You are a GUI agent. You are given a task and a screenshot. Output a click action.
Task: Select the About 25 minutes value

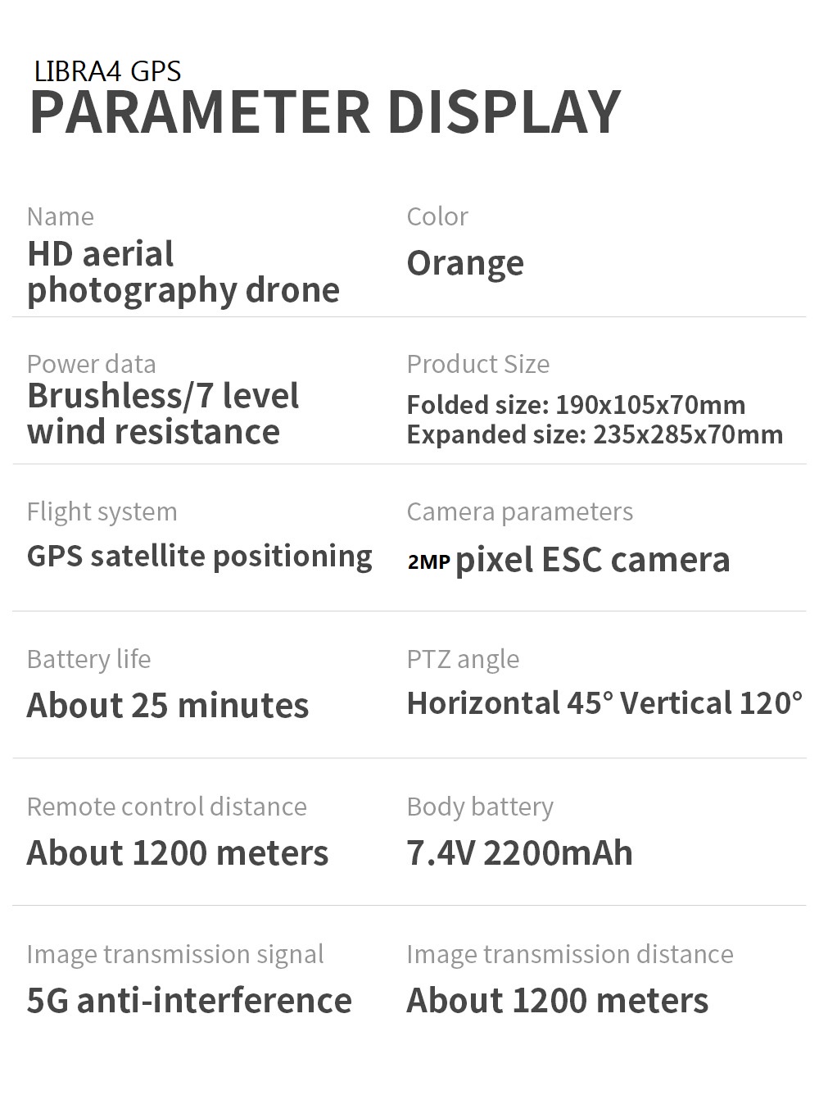(168, 705)
